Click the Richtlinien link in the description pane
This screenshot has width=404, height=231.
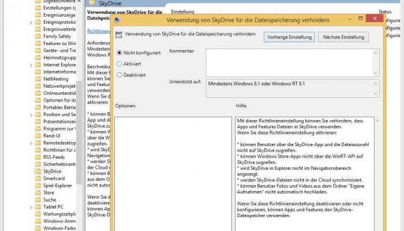tap(99, 31)
